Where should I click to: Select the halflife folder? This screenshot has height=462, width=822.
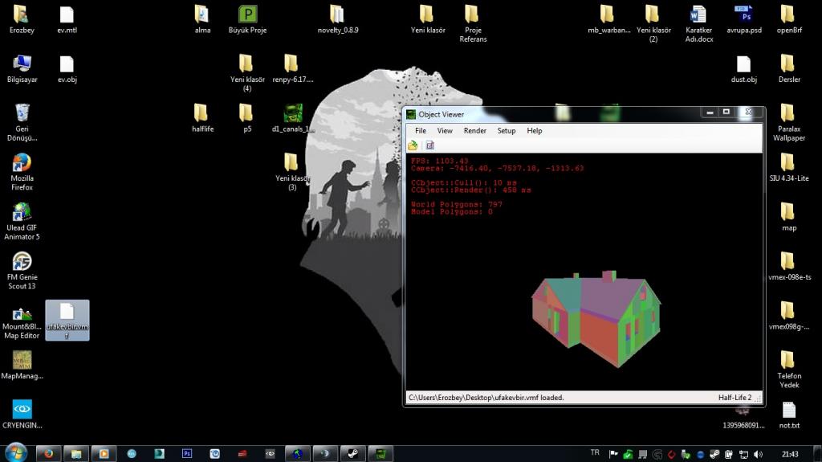(202, 118)
